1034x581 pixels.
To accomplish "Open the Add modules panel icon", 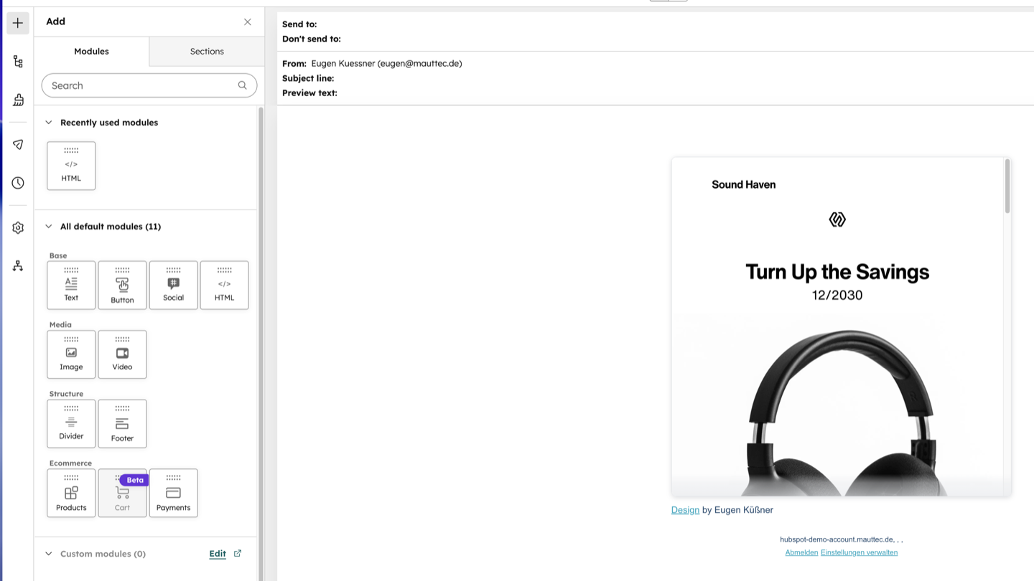I will 17,22.
